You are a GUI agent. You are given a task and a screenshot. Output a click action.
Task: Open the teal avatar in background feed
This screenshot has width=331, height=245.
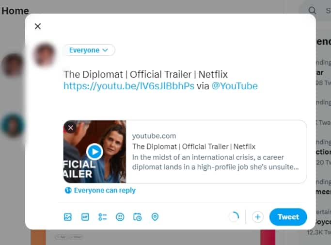click(x=13, y=125)
